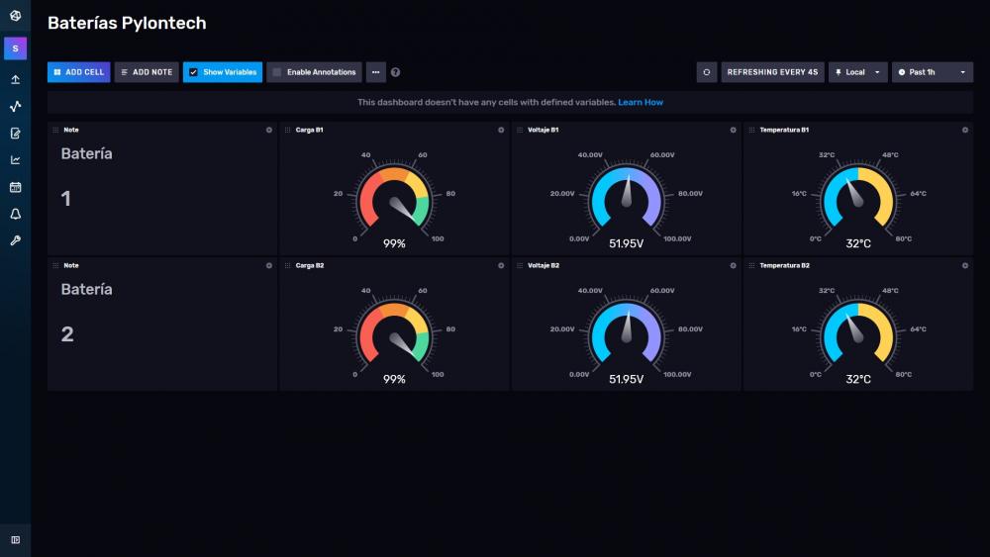This screenshot has height=557, width=990.
Task: Open Load Data upload icon in sidebar
Action: 15,79
